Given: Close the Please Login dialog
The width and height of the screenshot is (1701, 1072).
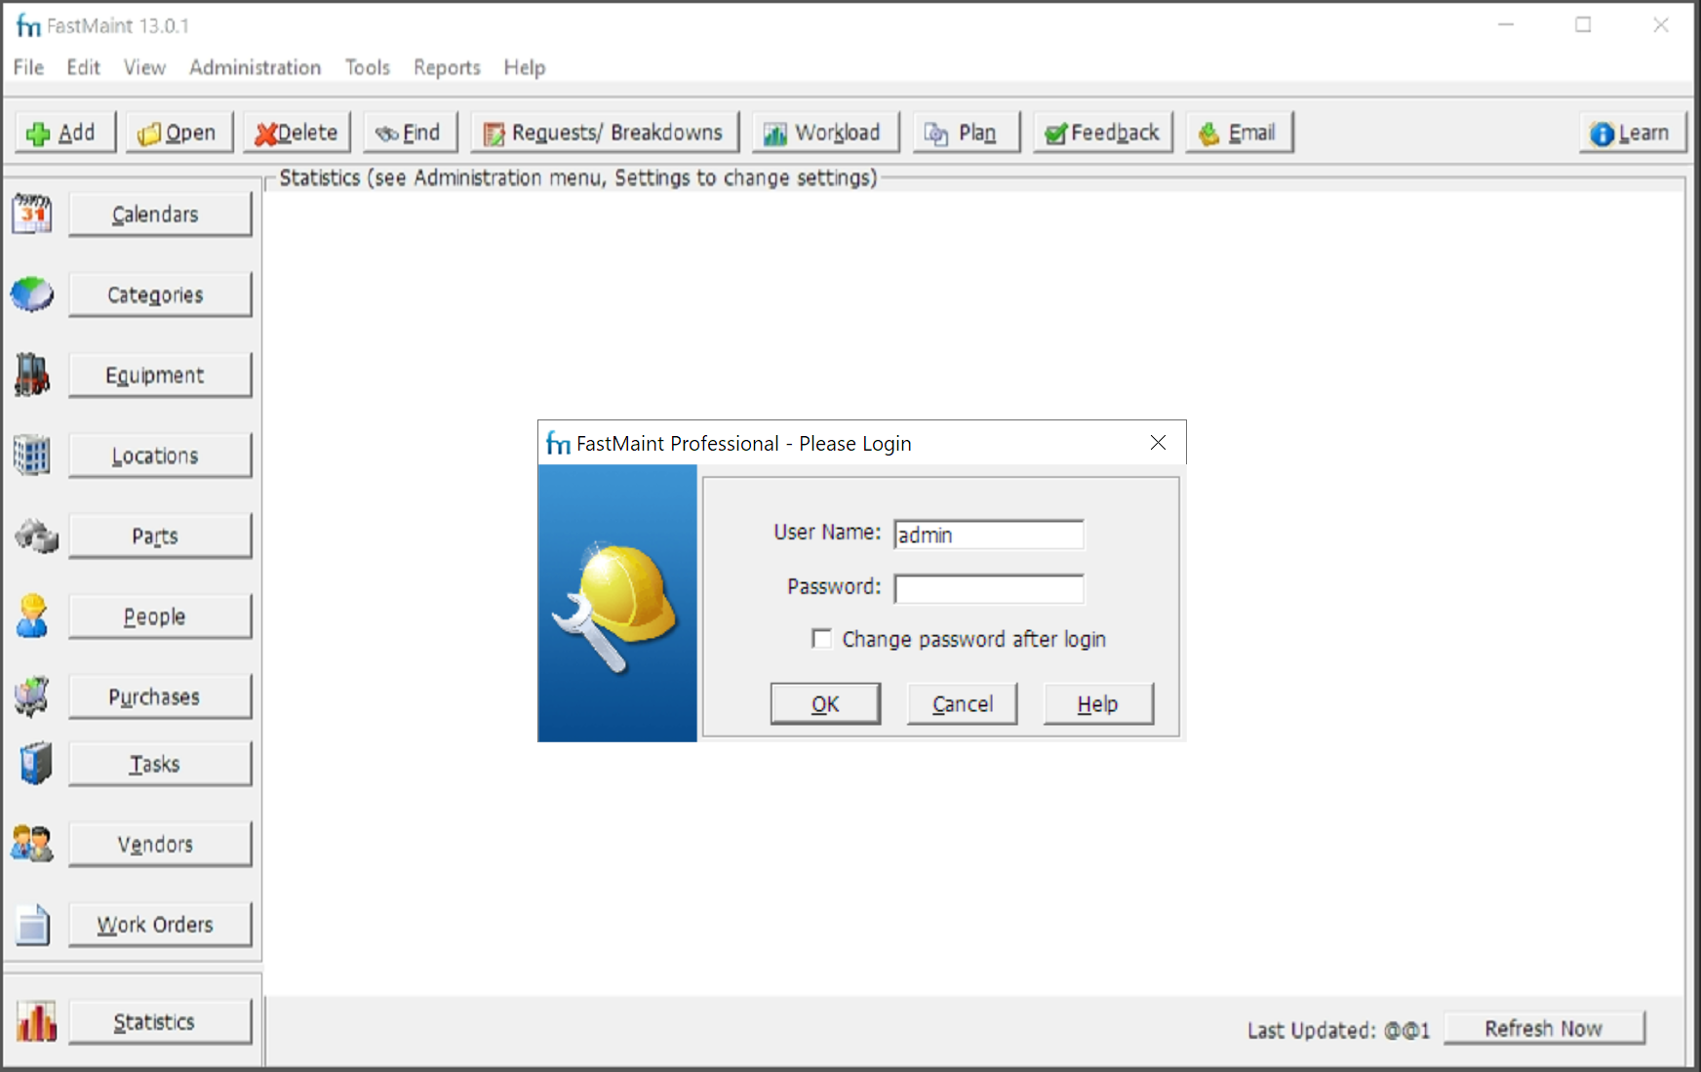Looking at the screenshot, I should (x=1158, y=443).
